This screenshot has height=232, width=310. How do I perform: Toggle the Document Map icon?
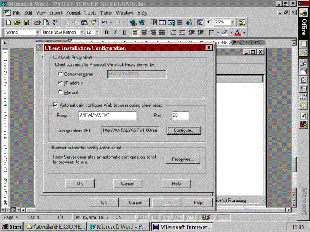click(200, 22)
